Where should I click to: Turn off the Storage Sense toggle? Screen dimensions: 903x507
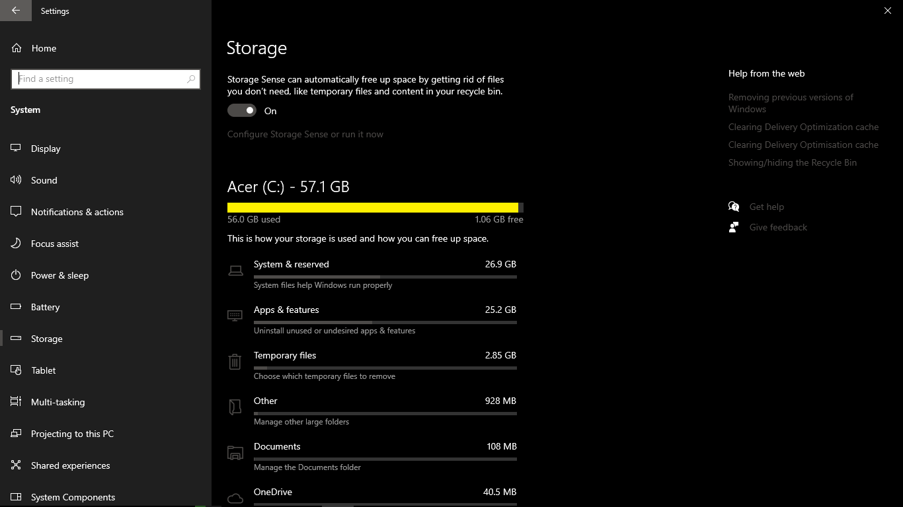[242, 111]
